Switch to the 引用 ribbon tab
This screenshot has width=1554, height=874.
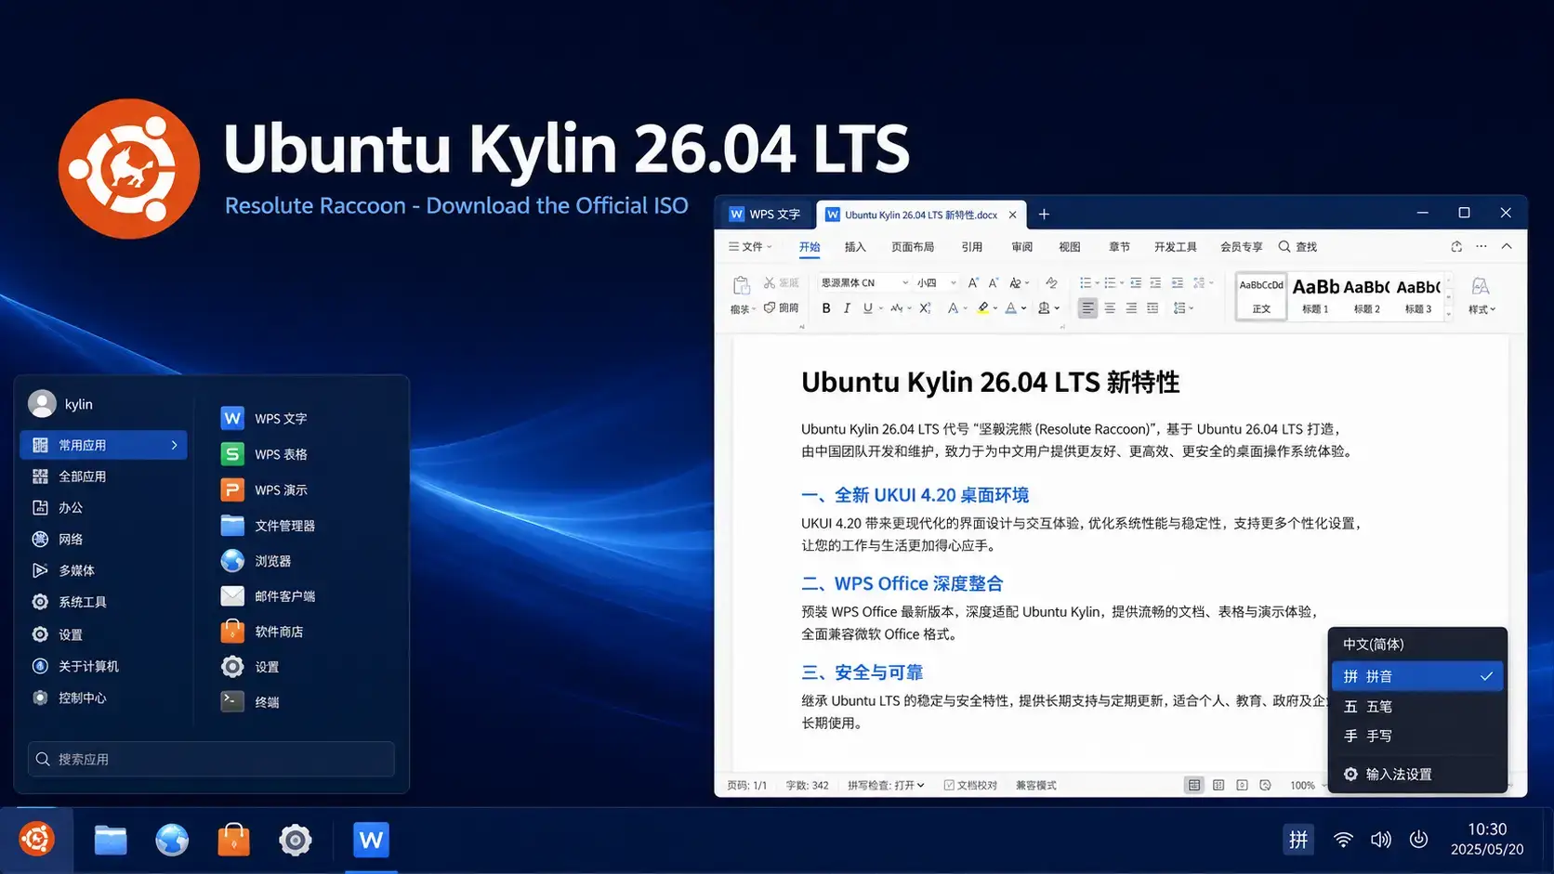pyautogui.click(x=972, y=247)
